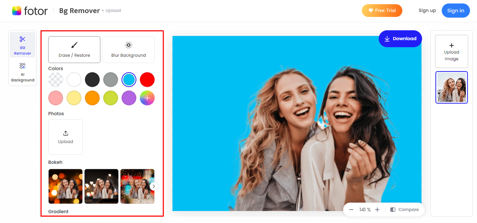Image resolution: width=477 pixels, height=223 pixels.
Task: Click the Fotor logo
Action: click(30, 11)
